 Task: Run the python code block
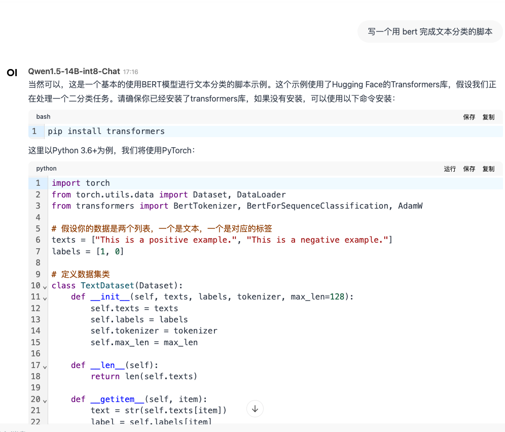click(x=450, y=169)
